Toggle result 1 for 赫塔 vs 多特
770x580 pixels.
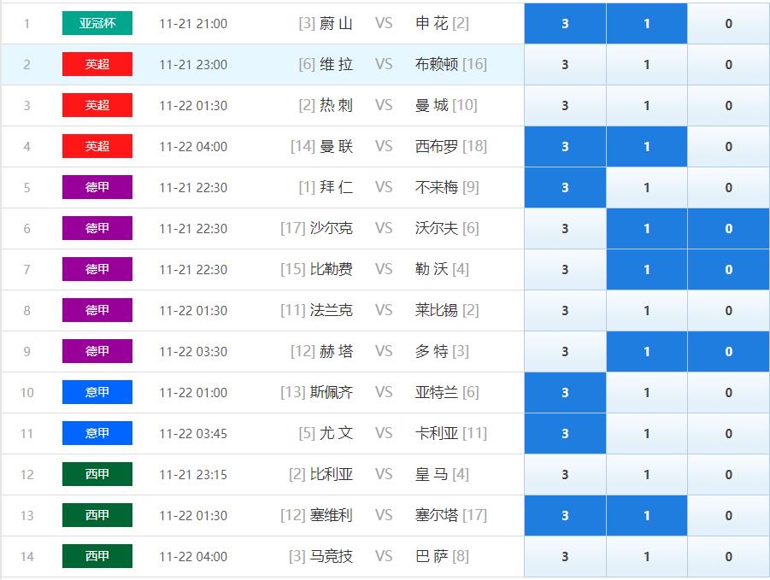646,351
